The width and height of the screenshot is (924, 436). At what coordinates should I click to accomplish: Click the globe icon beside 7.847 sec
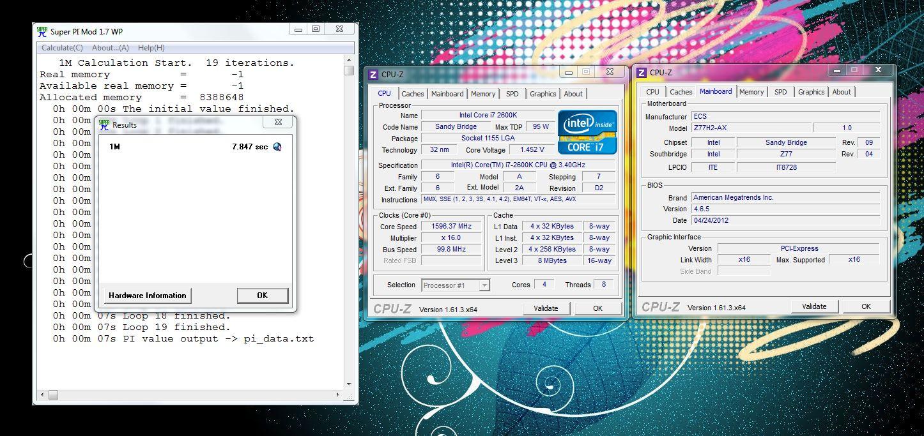pos(277,147)
